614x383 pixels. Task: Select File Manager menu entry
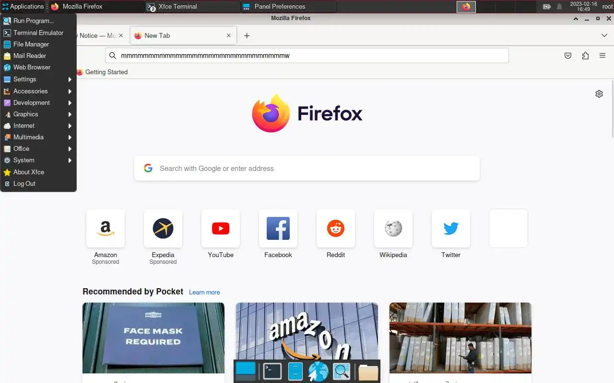38,44
